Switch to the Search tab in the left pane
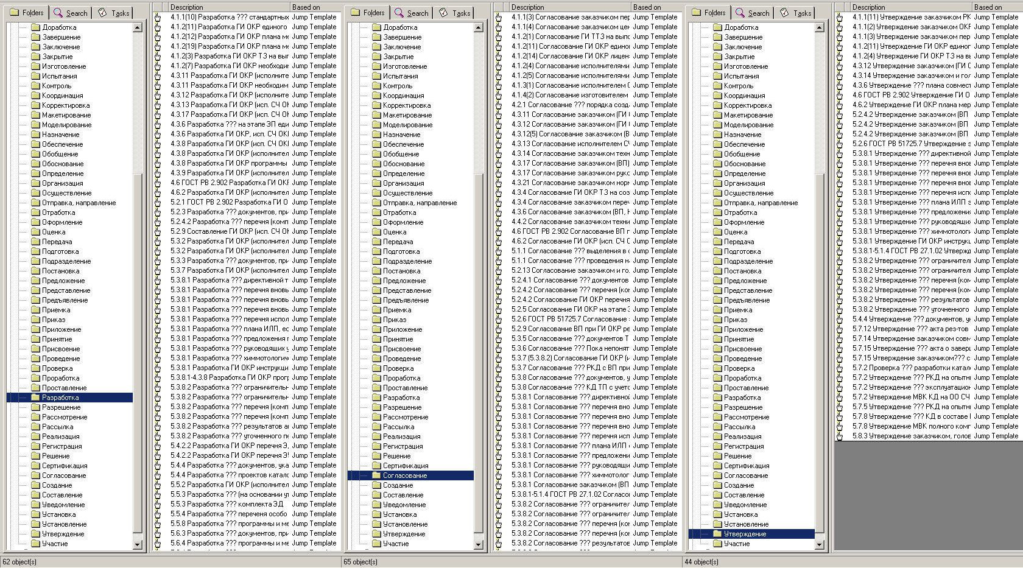Screen dimensions: 1023x568 [70, 13]
